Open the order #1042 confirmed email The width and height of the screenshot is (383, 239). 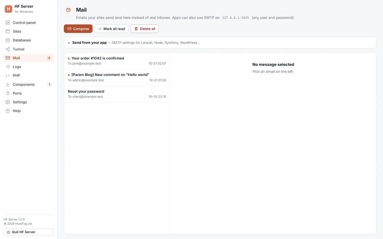click(x=117, y=61)
